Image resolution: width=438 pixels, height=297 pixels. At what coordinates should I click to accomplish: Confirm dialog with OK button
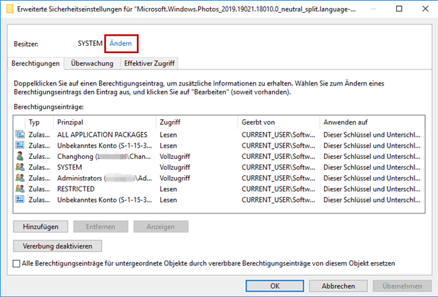274,286
